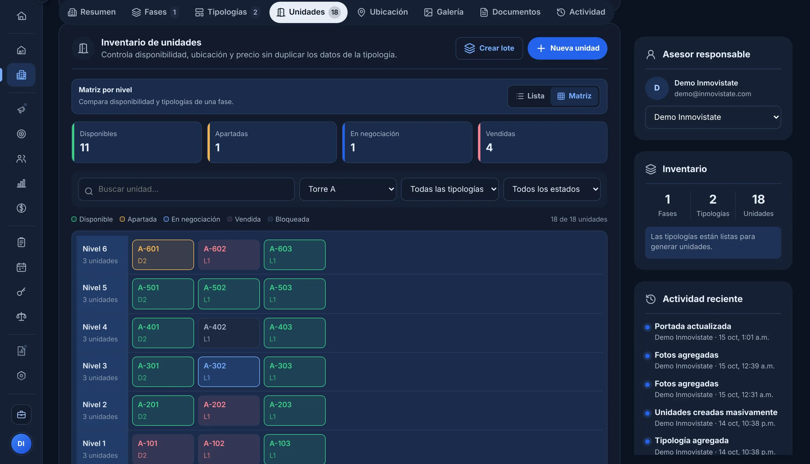Open the clipboard tasks sidebar icon

21,242
